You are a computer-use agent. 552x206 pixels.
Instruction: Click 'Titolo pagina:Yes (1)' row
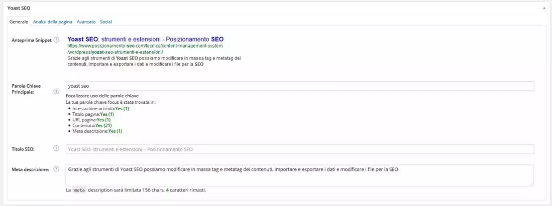[93, 114]
